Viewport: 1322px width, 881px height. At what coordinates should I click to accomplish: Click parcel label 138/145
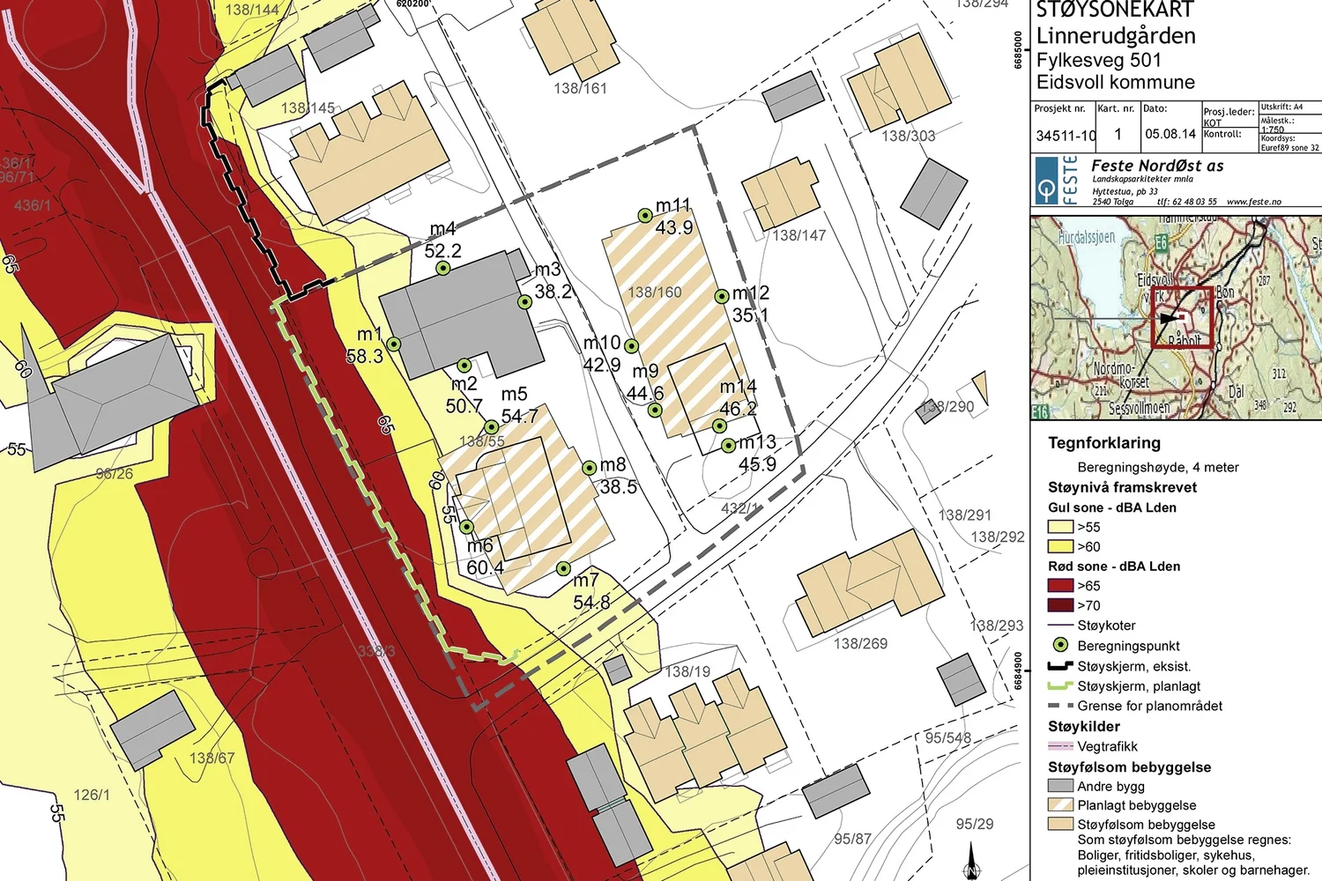(308, 107)
